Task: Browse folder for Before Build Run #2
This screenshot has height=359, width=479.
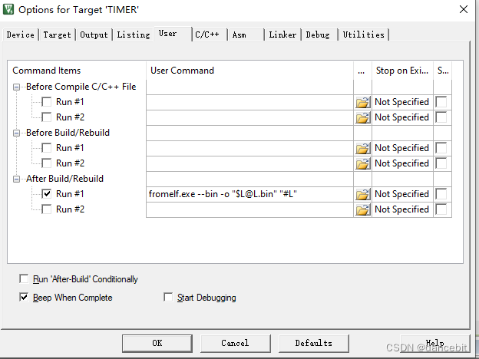Action: [x=362, y=163]
